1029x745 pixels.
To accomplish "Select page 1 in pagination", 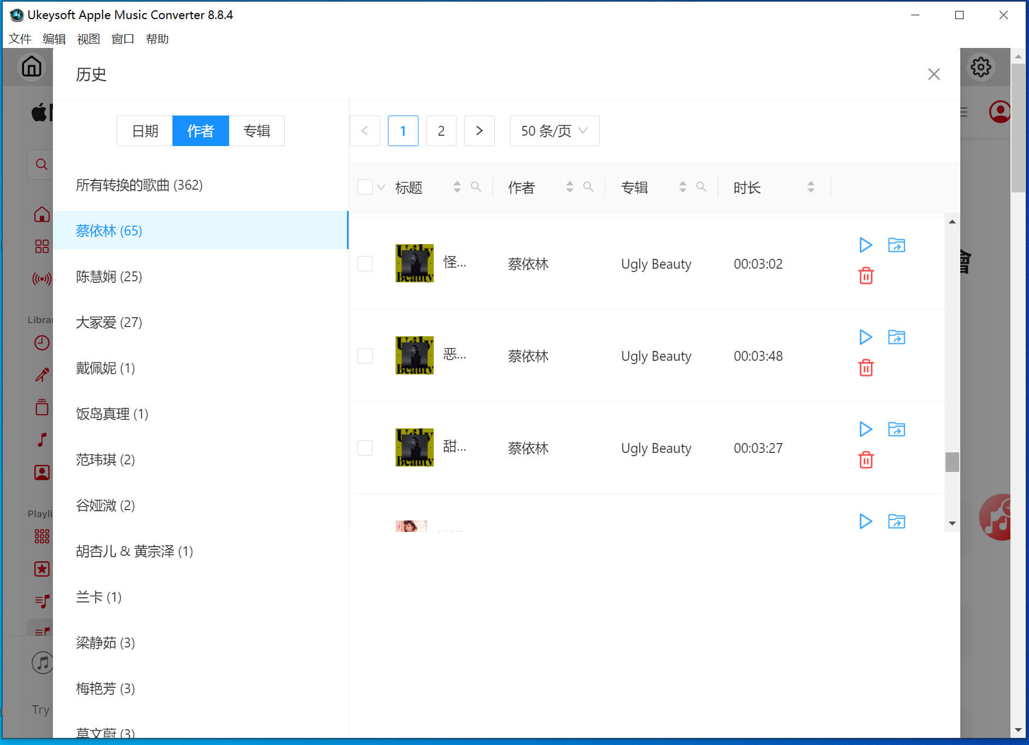I will [403, 131].
